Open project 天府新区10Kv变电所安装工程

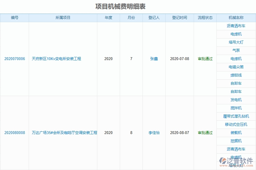pyautogui.click(x=63, y=59)
